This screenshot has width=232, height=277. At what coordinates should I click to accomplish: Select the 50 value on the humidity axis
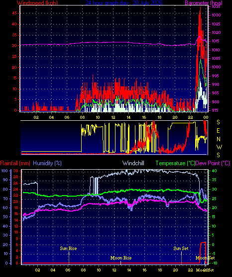point(5,217)
